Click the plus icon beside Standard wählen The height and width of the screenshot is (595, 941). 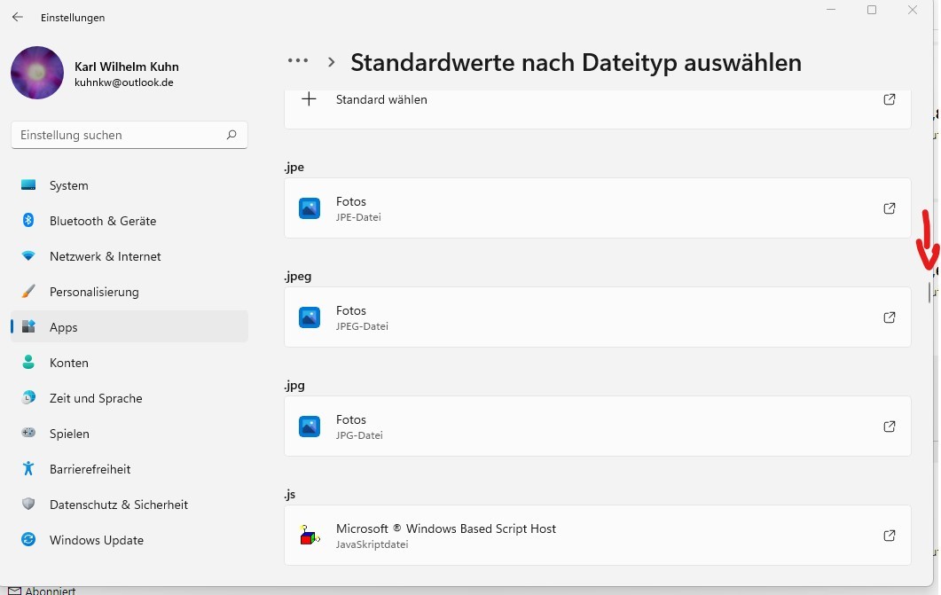pyautogui.click(x=309, y=99)
